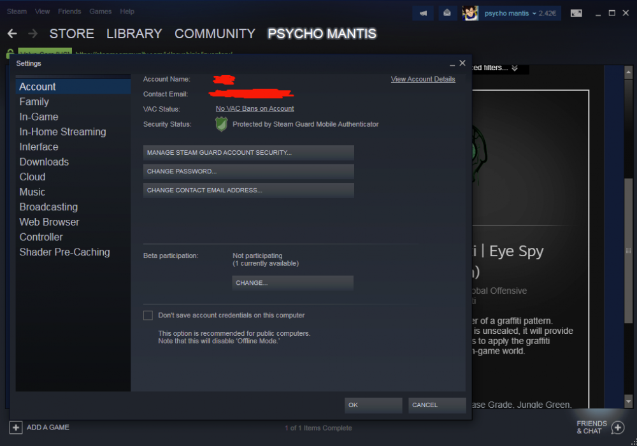637x446 pixels.
Task: Select the Family settings category
Action: pyautogui.click(x=73, y=101)
